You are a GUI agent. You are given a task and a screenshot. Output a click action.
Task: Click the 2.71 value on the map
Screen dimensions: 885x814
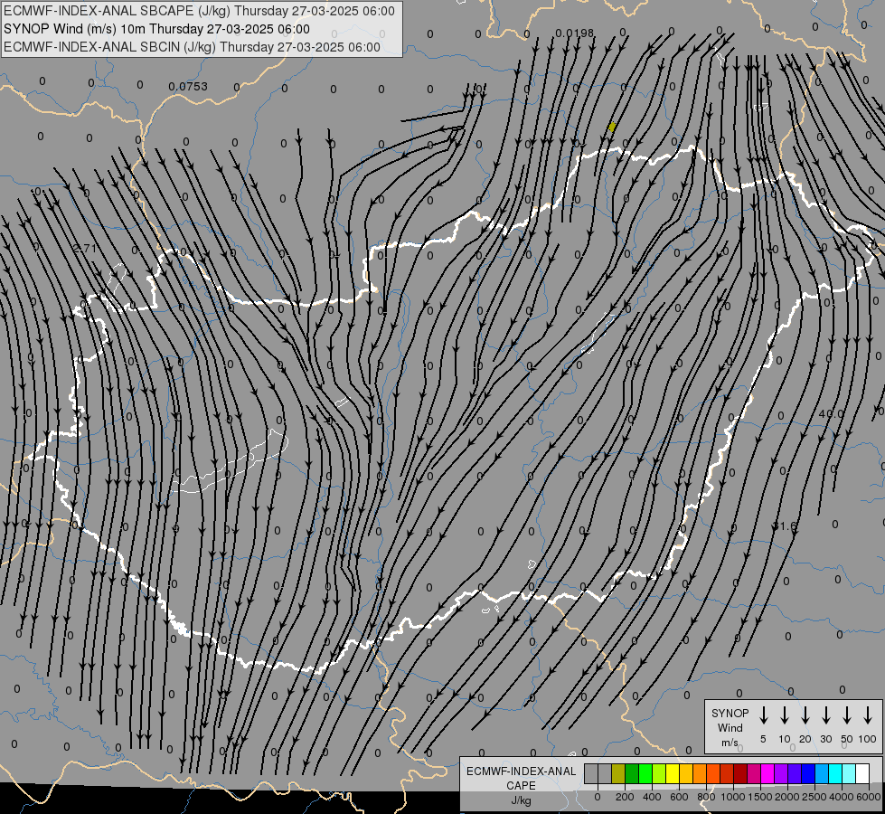tap(85, 248)
